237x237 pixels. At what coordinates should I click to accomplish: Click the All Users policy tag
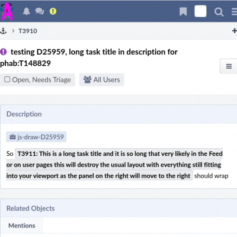point(102,80)
